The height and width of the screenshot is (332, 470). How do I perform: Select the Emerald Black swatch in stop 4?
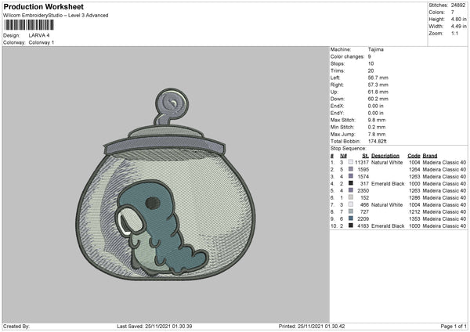[x=350, y=184]
